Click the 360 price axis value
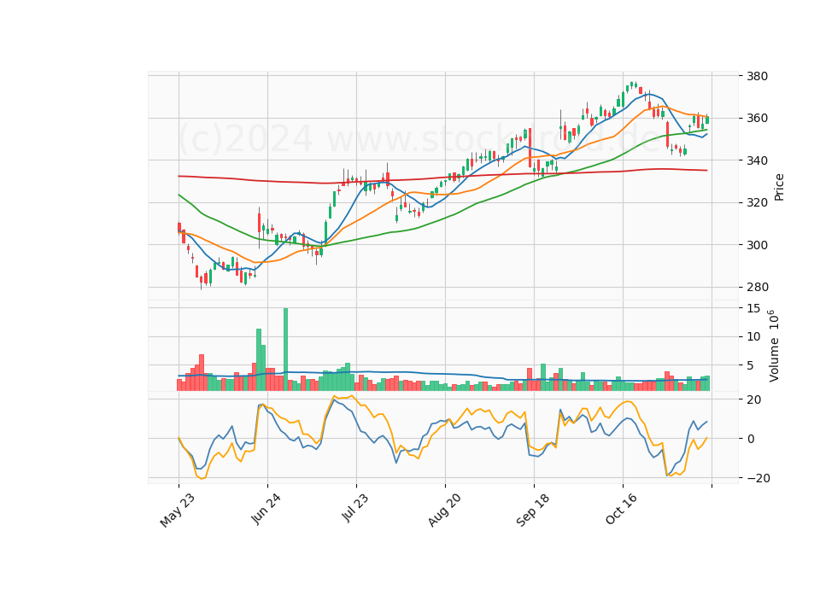Image resolution: width=820 pixels, height=589 pixels. tap(758, 118)
